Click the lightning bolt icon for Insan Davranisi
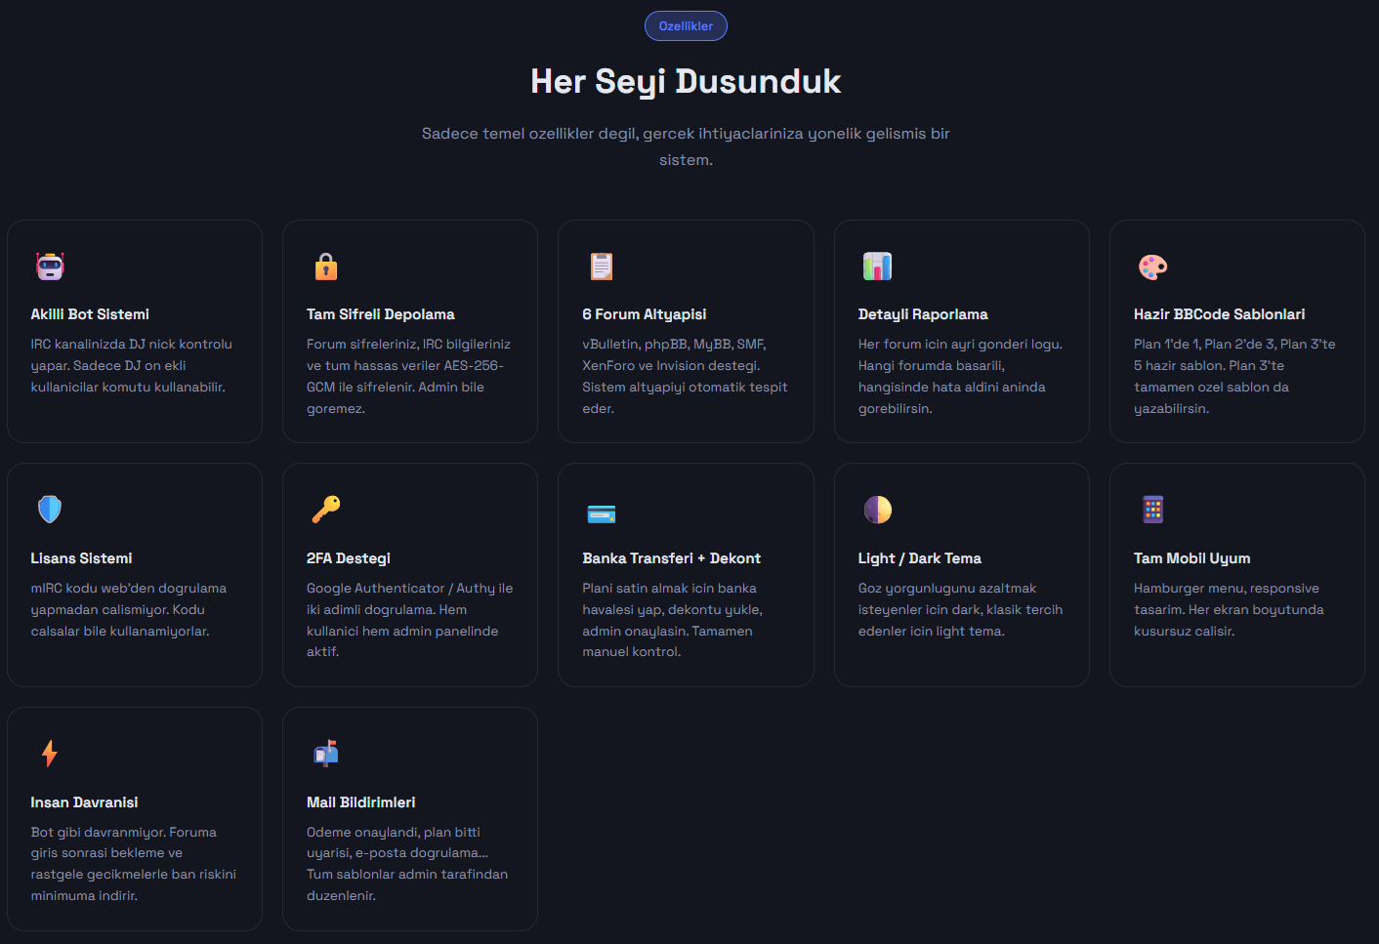Screen dimensions: 1379x944 click(x=50, y=754)
